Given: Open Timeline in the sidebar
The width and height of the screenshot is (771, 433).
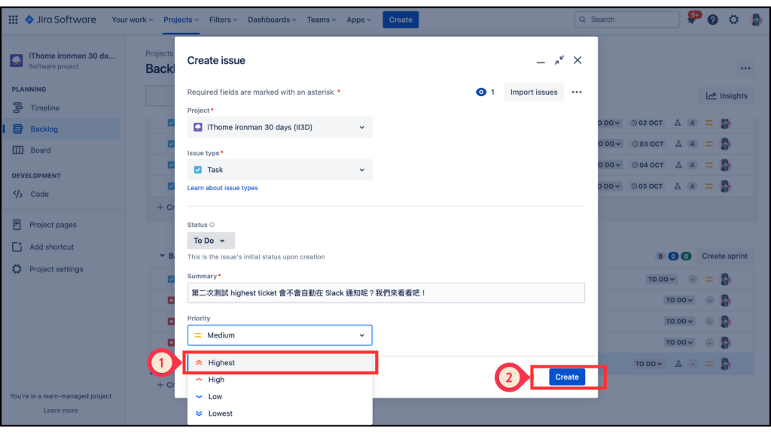Looking at the screenshot, I should (61, 107).
